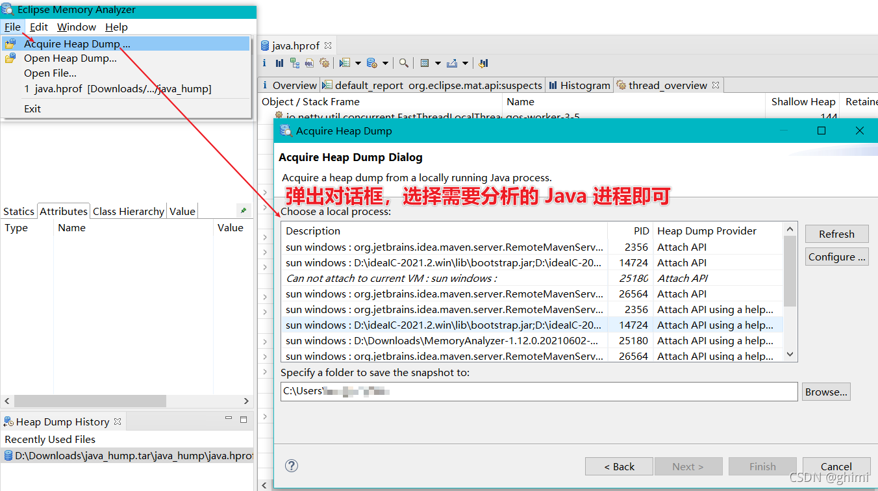
Task: Switch to the Value tab in inspector
Action: (182, 211)
